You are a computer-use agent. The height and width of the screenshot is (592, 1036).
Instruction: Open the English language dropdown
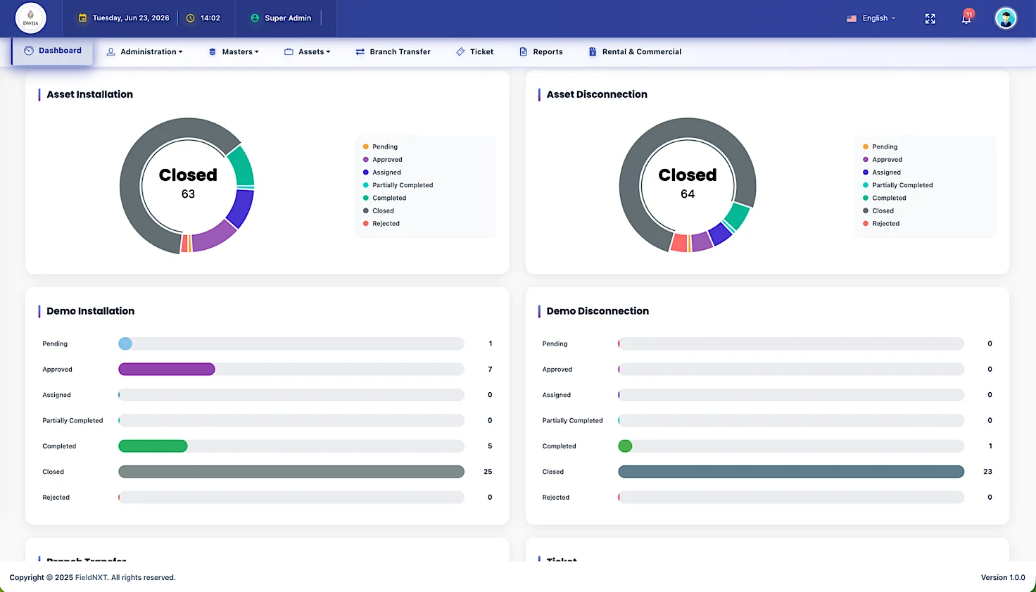[x=871, y=18]
